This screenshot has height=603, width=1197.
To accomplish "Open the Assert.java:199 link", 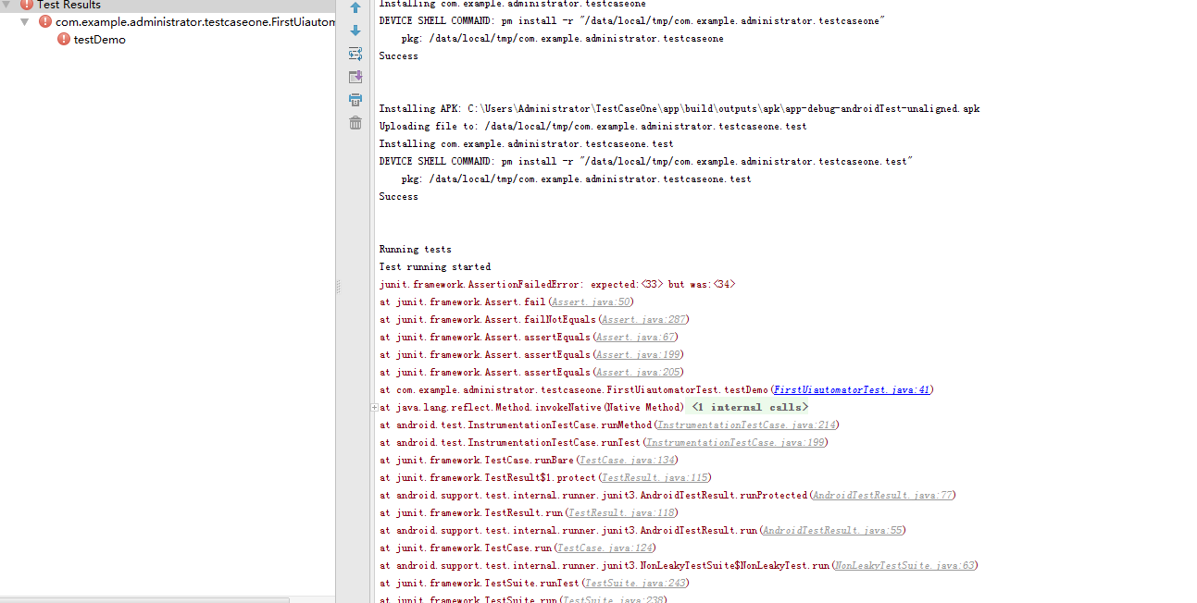I will tap(638, 354).
